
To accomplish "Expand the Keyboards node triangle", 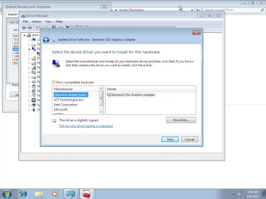I will pyautogui.click(x=29, y=82).
